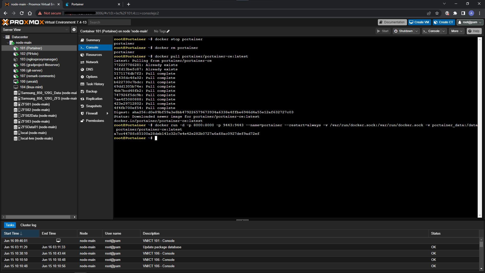Select container 101 (Portainer) in tree
The height and width of the screenshot is (273, 485).
click(31, 48)
